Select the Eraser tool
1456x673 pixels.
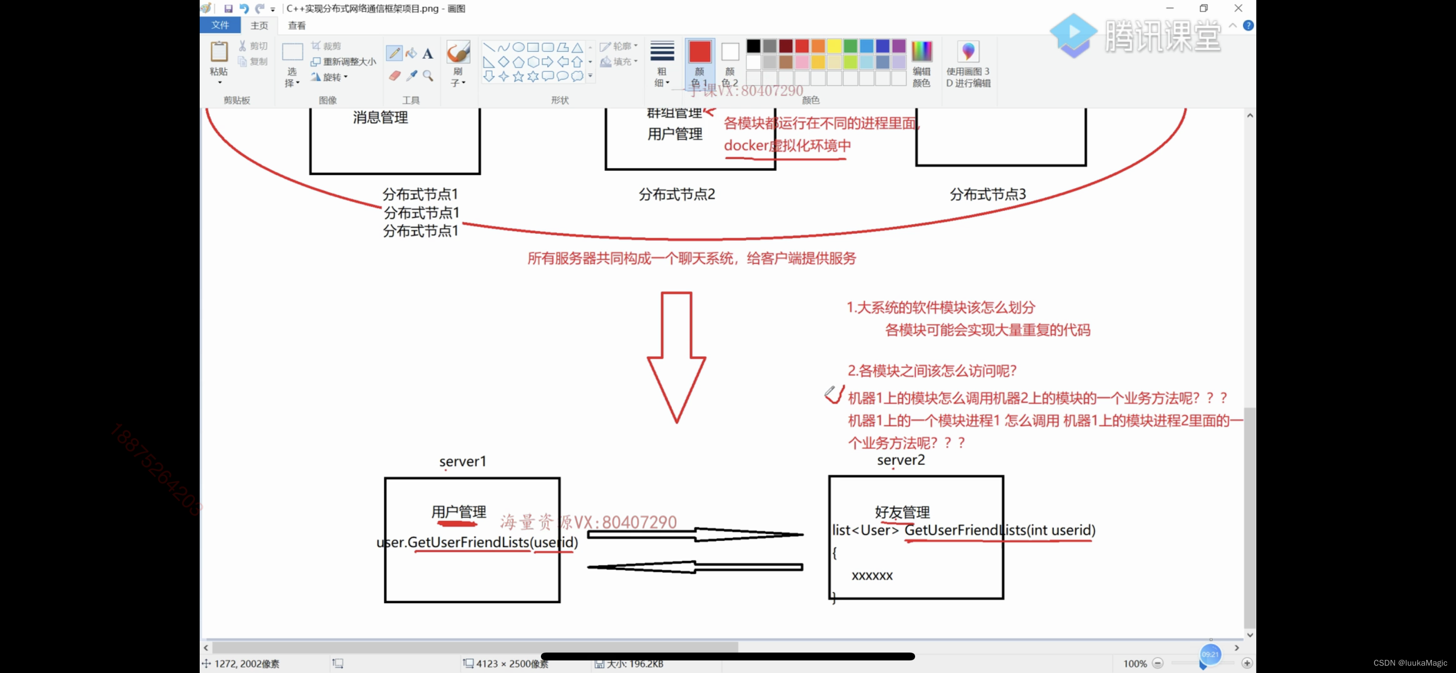[x=395, y=75]
